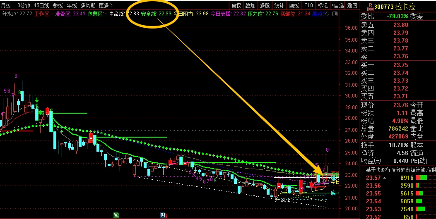Click the 委比 -79.83% value
The width and height of the screenshot is (436, 219).
click(397, 17)
